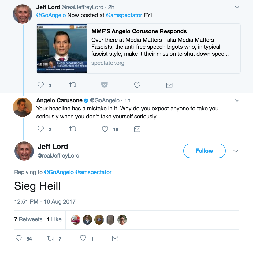Viewport: 253px width, 254px height.
Task: Save first tweet with Pocket icon
Action: point(104,85)
